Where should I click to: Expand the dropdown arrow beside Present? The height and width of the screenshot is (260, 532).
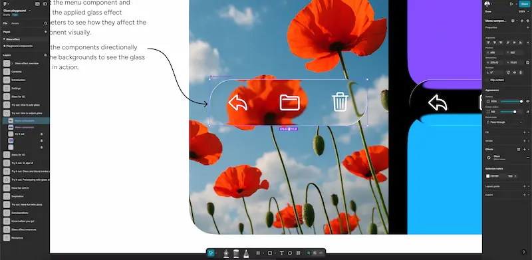(516, 4)
